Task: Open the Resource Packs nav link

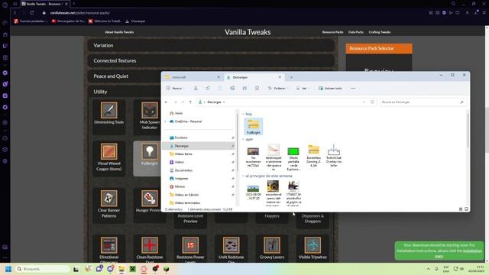Action: 332,32
